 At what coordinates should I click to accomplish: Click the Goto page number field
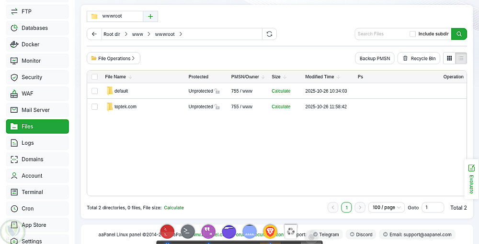point(433,207)
